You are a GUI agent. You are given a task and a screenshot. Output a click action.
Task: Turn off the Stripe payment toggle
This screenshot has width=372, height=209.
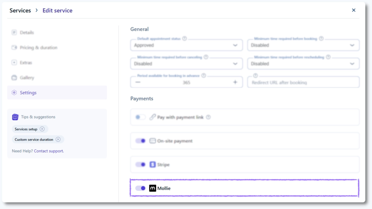(x=141, y=164)
